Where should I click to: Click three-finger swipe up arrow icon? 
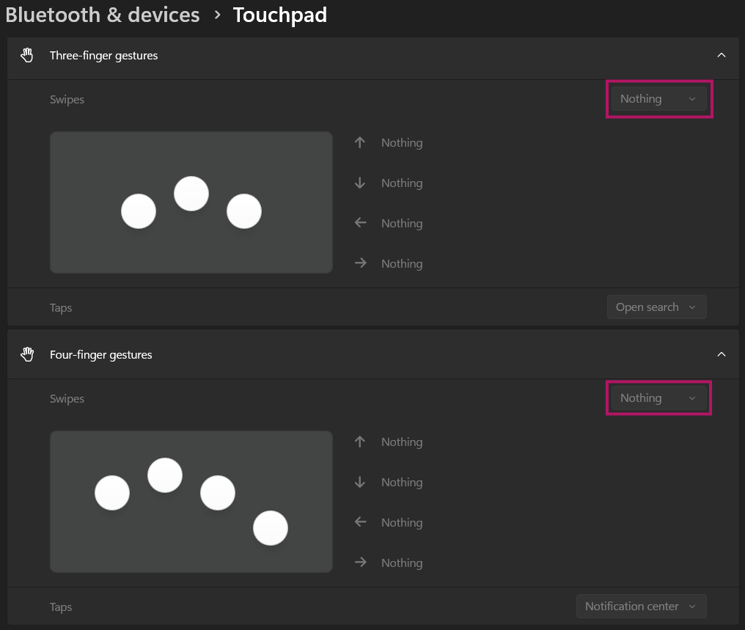coord(360,143)
